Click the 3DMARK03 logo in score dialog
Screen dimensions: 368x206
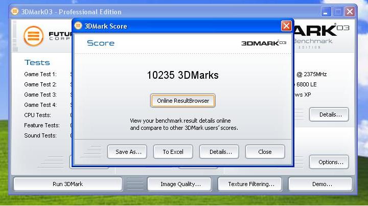pyautogui.click(x=264, y=43)
